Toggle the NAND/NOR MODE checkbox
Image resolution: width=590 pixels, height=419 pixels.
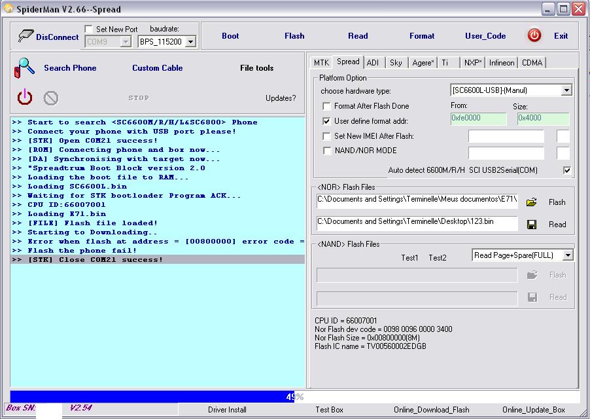click(326, 151)
